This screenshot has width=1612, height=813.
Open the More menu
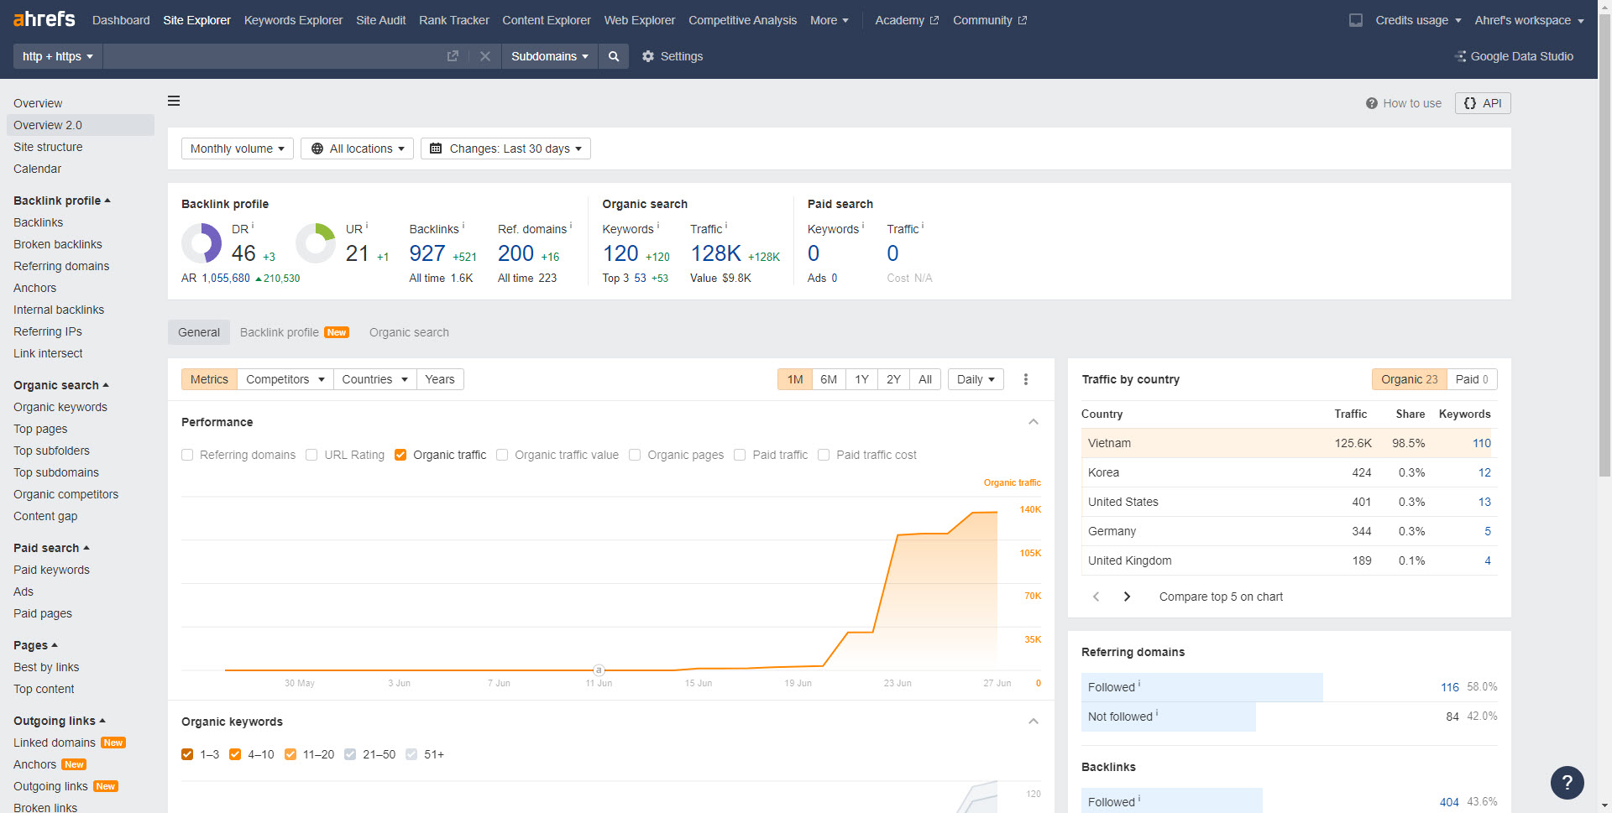830,20
